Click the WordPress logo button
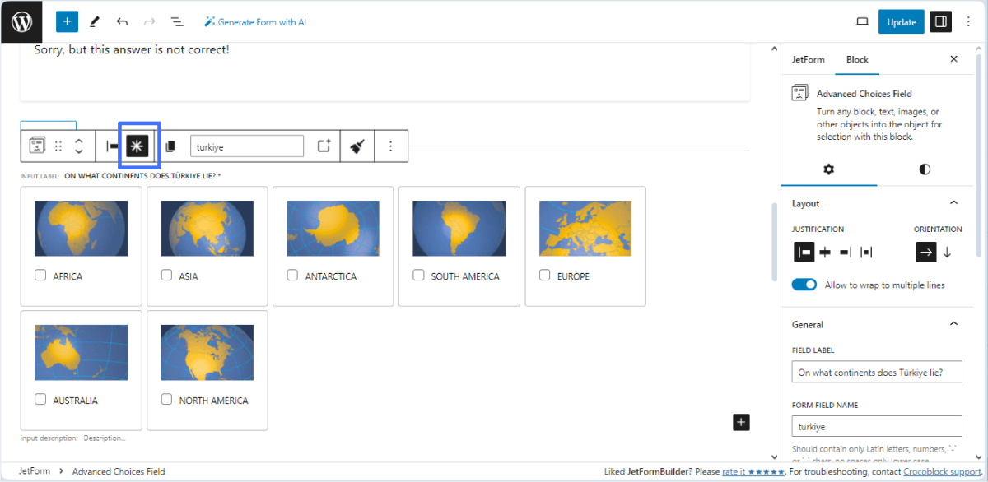 [x=21, y=21]
